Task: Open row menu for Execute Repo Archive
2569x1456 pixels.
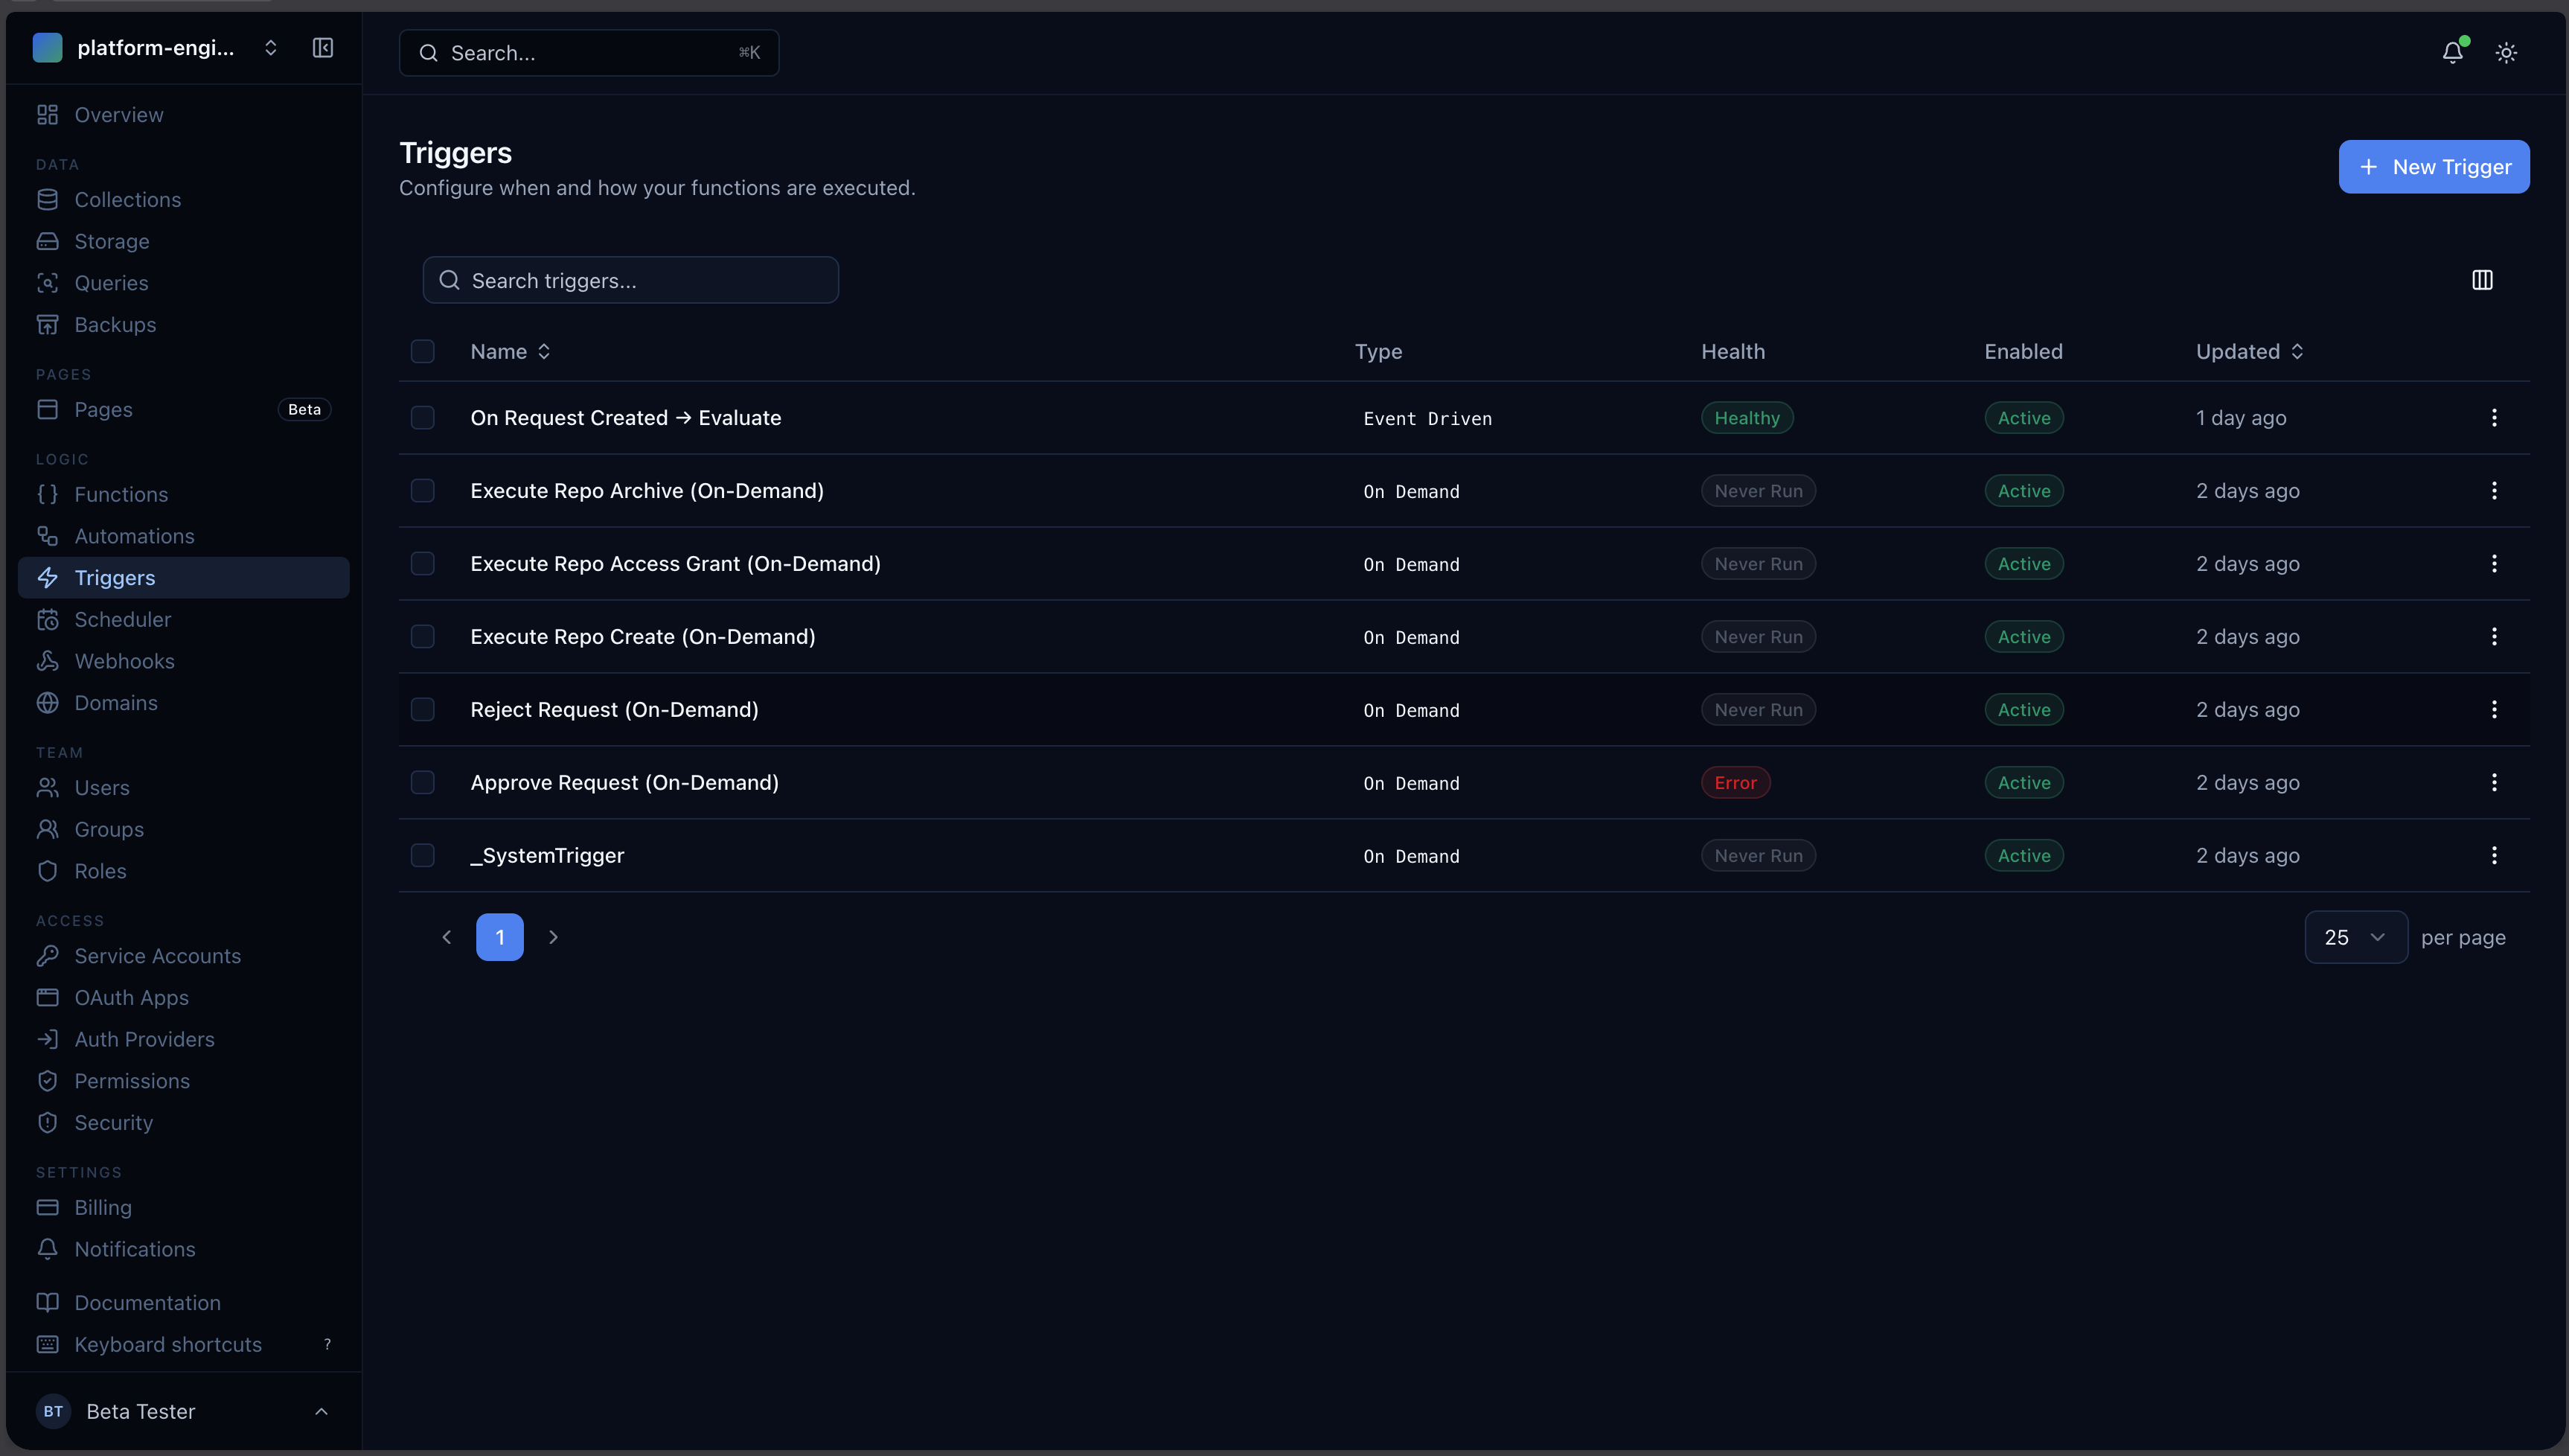Action: [x=2493, y=491]
